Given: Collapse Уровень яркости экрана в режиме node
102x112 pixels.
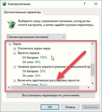Looking at the screenshot, I should pos(15,67).
